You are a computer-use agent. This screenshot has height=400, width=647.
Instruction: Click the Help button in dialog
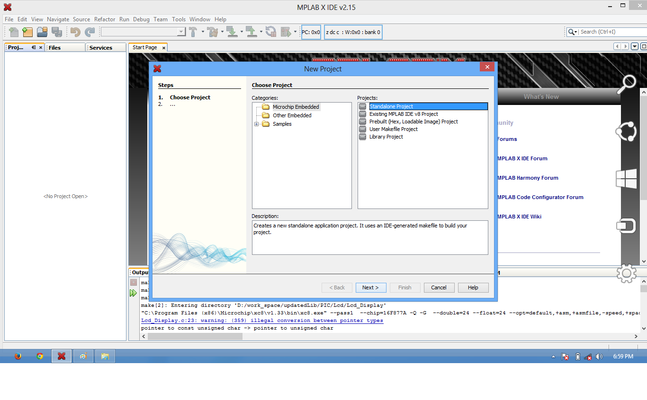pos(473,287)
